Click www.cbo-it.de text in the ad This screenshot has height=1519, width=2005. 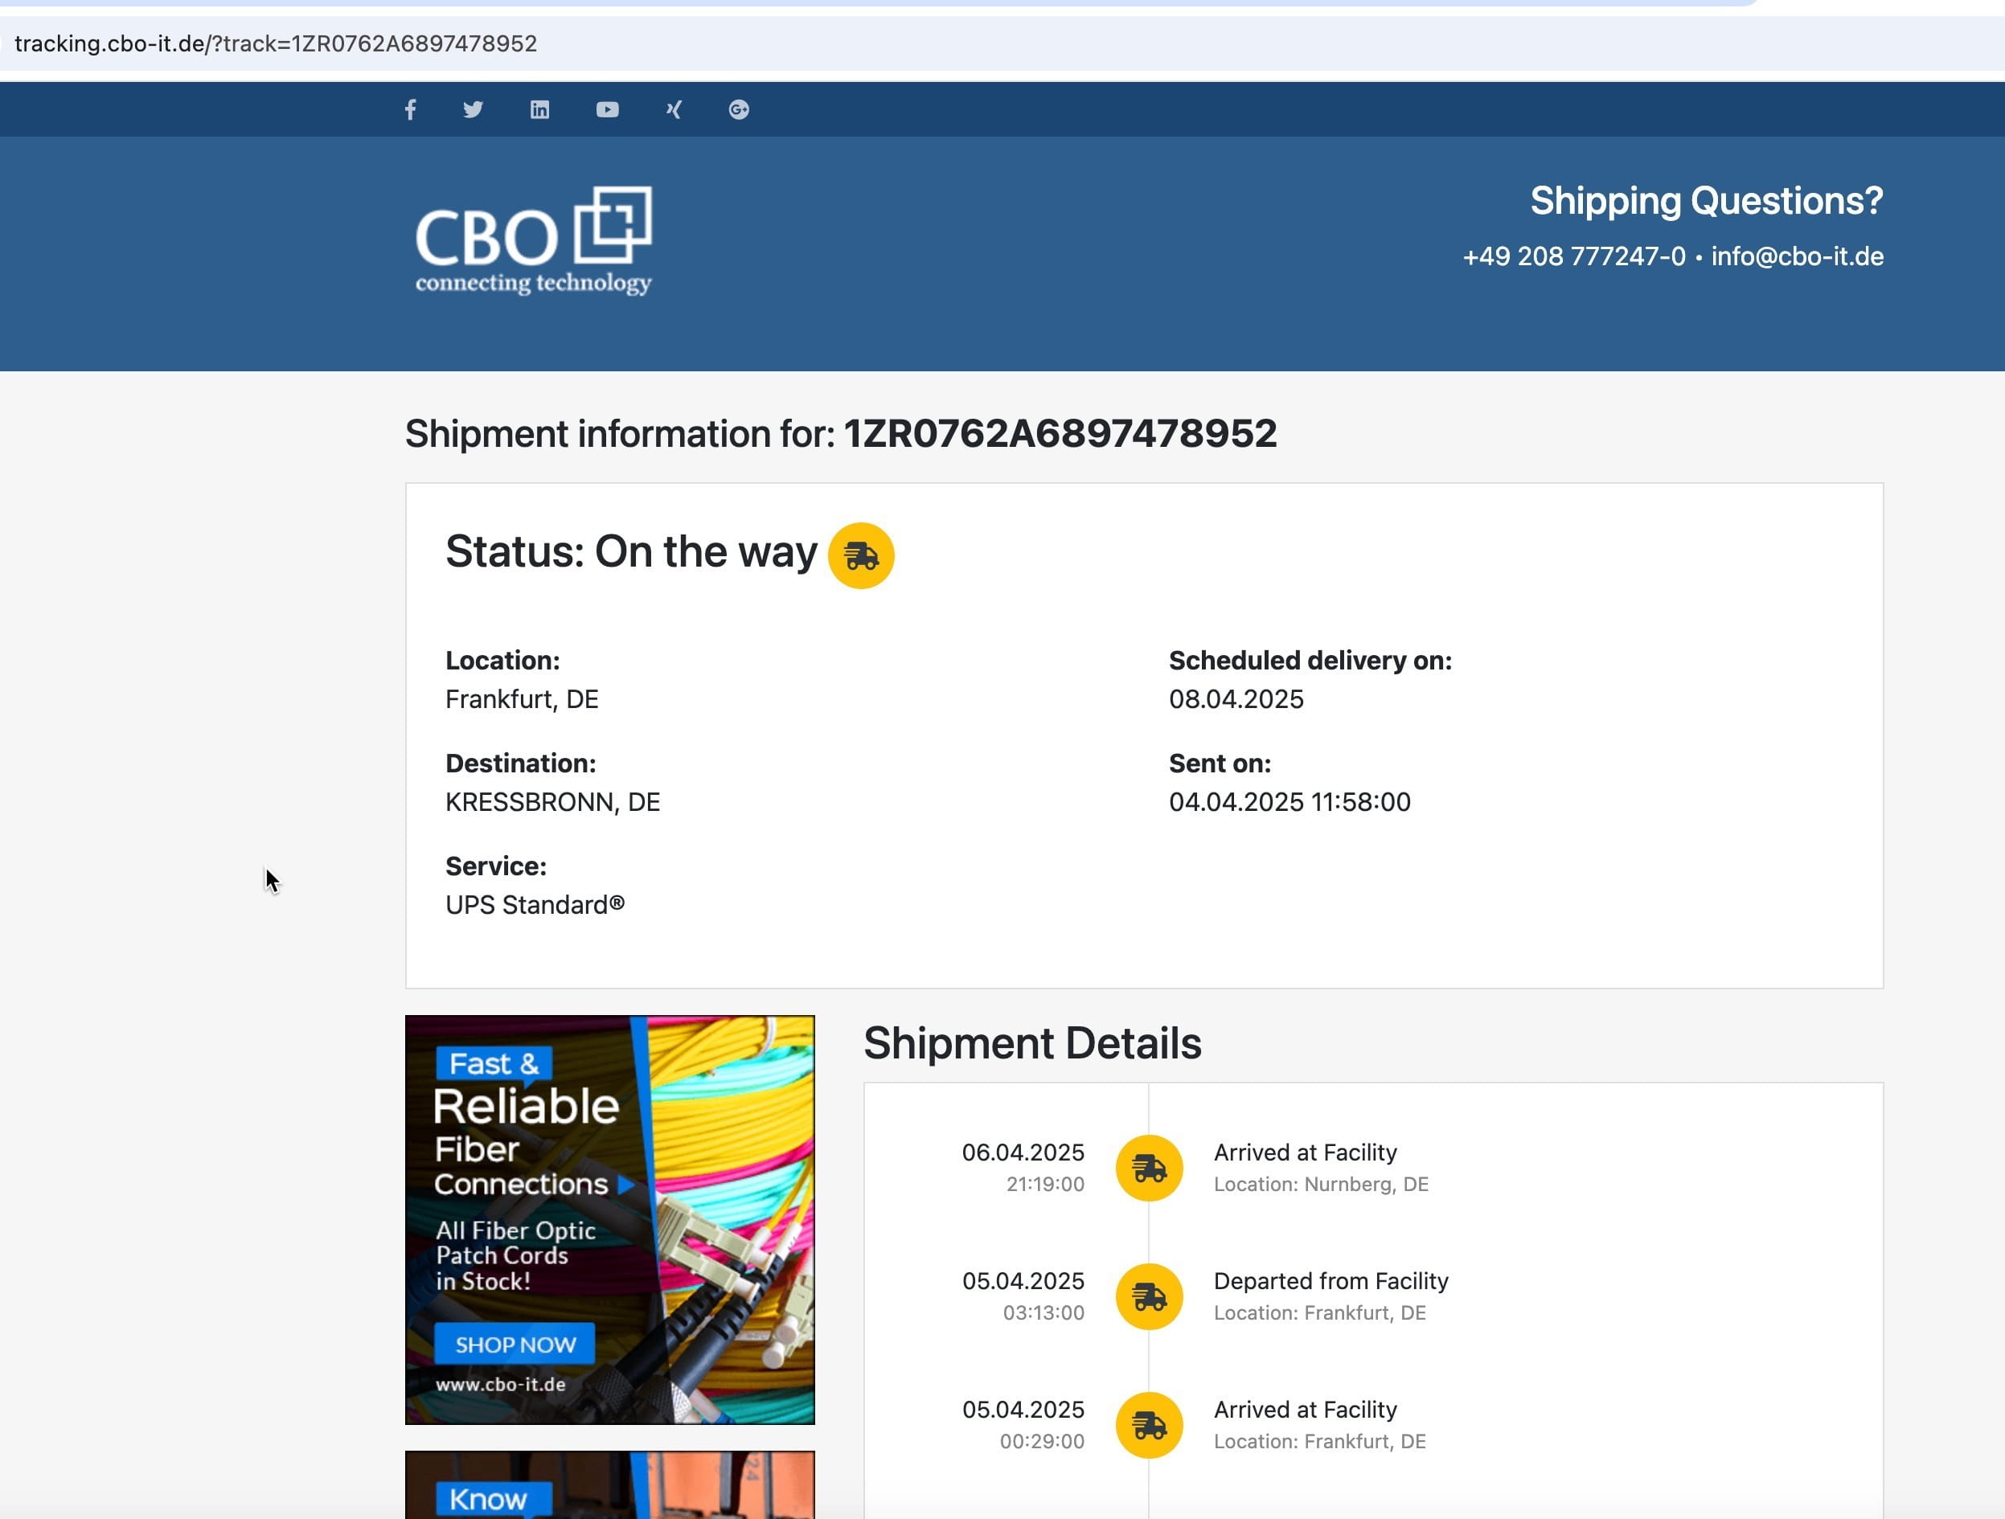[x=500, y=1384]
